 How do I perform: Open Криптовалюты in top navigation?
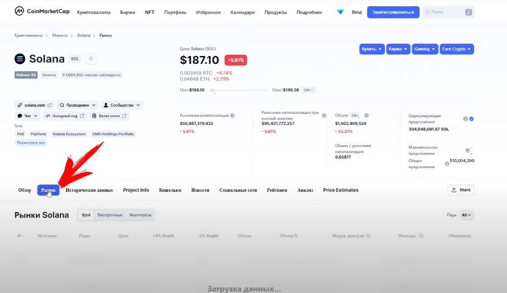94,12
